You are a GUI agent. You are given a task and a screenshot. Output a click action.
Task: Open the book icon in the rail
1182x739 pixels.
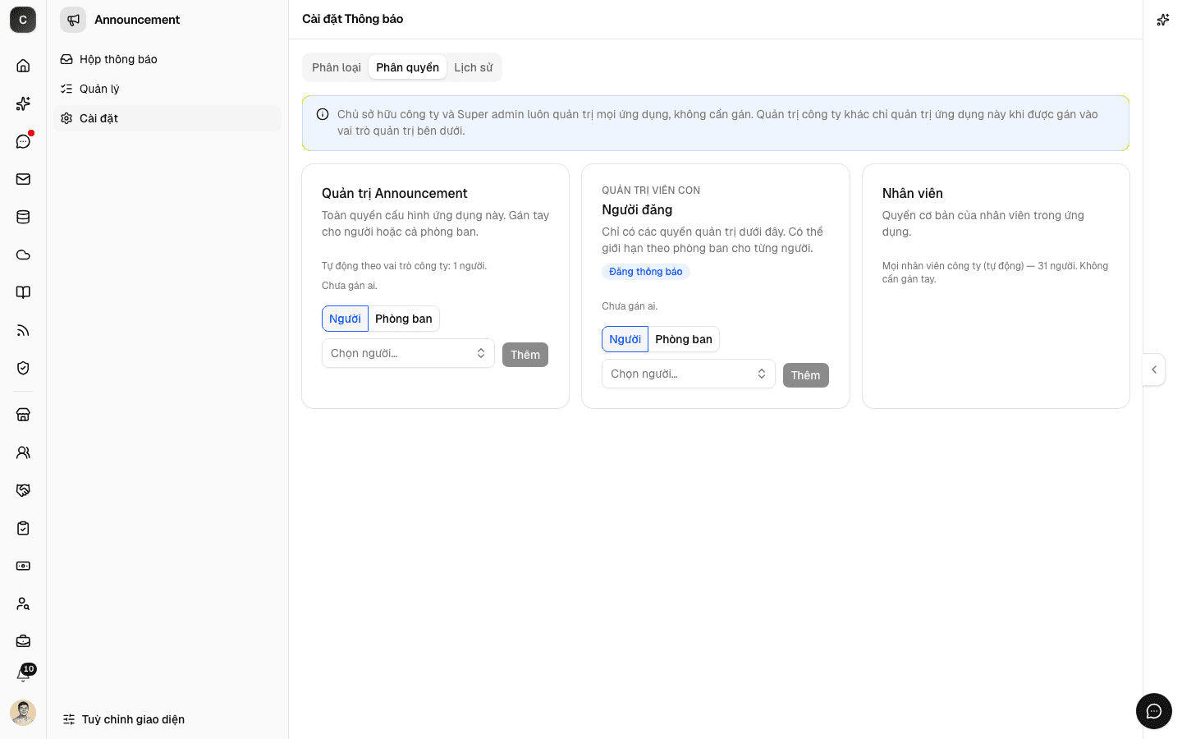23,292
